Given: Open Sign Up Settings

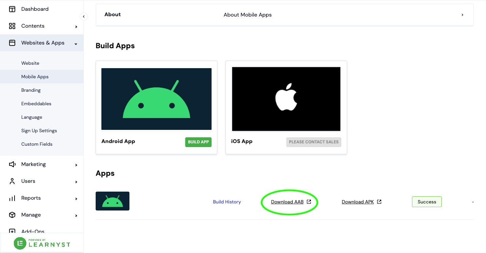Looking at the screenshot, I should [42, 131].
